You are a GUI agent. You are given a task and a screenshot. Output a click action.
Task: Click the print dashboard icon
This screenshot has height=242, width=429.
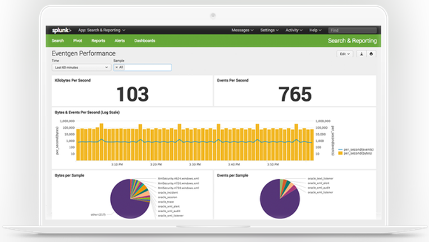click(371, 54)
